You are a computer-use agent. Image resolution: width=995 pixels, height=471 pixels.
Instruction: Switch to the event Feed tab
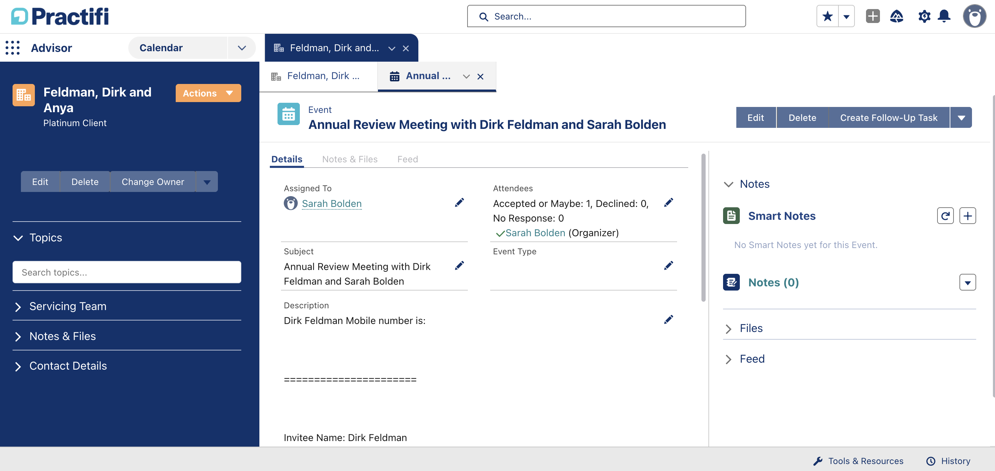[408, 159]
